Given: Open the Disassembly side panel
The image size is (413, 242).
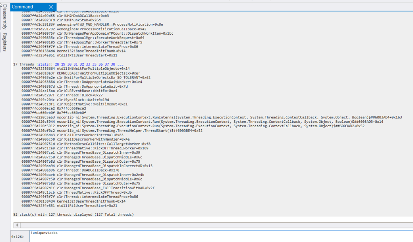Looking at the screenshot, I should point(5,18).
